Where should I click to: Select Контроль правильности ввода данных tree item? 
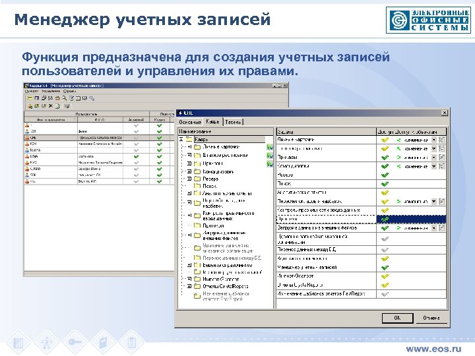click(x=228, y=216)
